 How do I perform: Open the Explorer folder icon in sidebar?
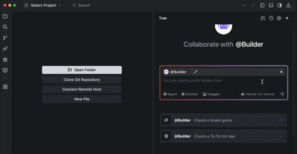click(x=5, y=16)
